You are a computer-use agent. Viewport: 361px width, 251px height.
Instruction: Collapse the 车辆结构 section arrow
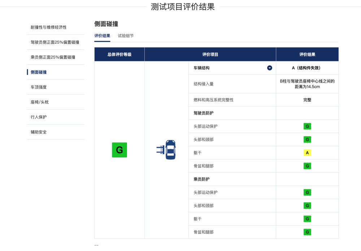point(269,68)
